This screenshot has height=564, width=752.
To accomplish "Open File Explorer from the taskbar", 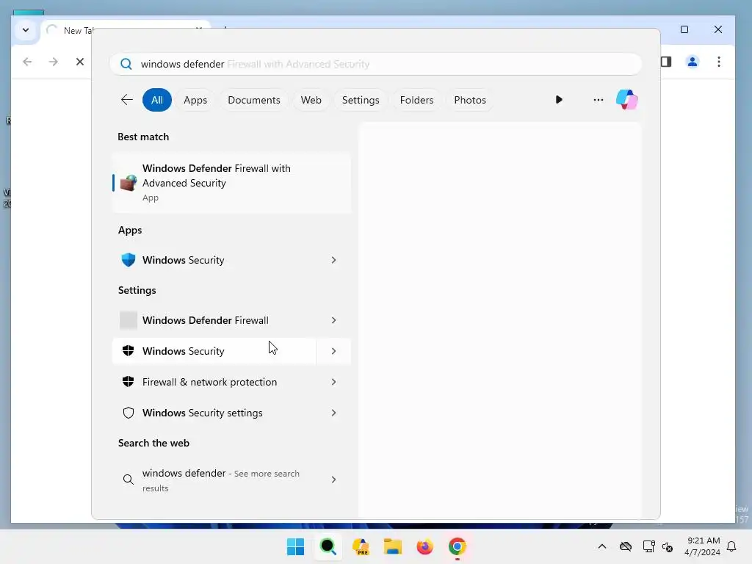I will pyautogui.click(x=393, y=546).
